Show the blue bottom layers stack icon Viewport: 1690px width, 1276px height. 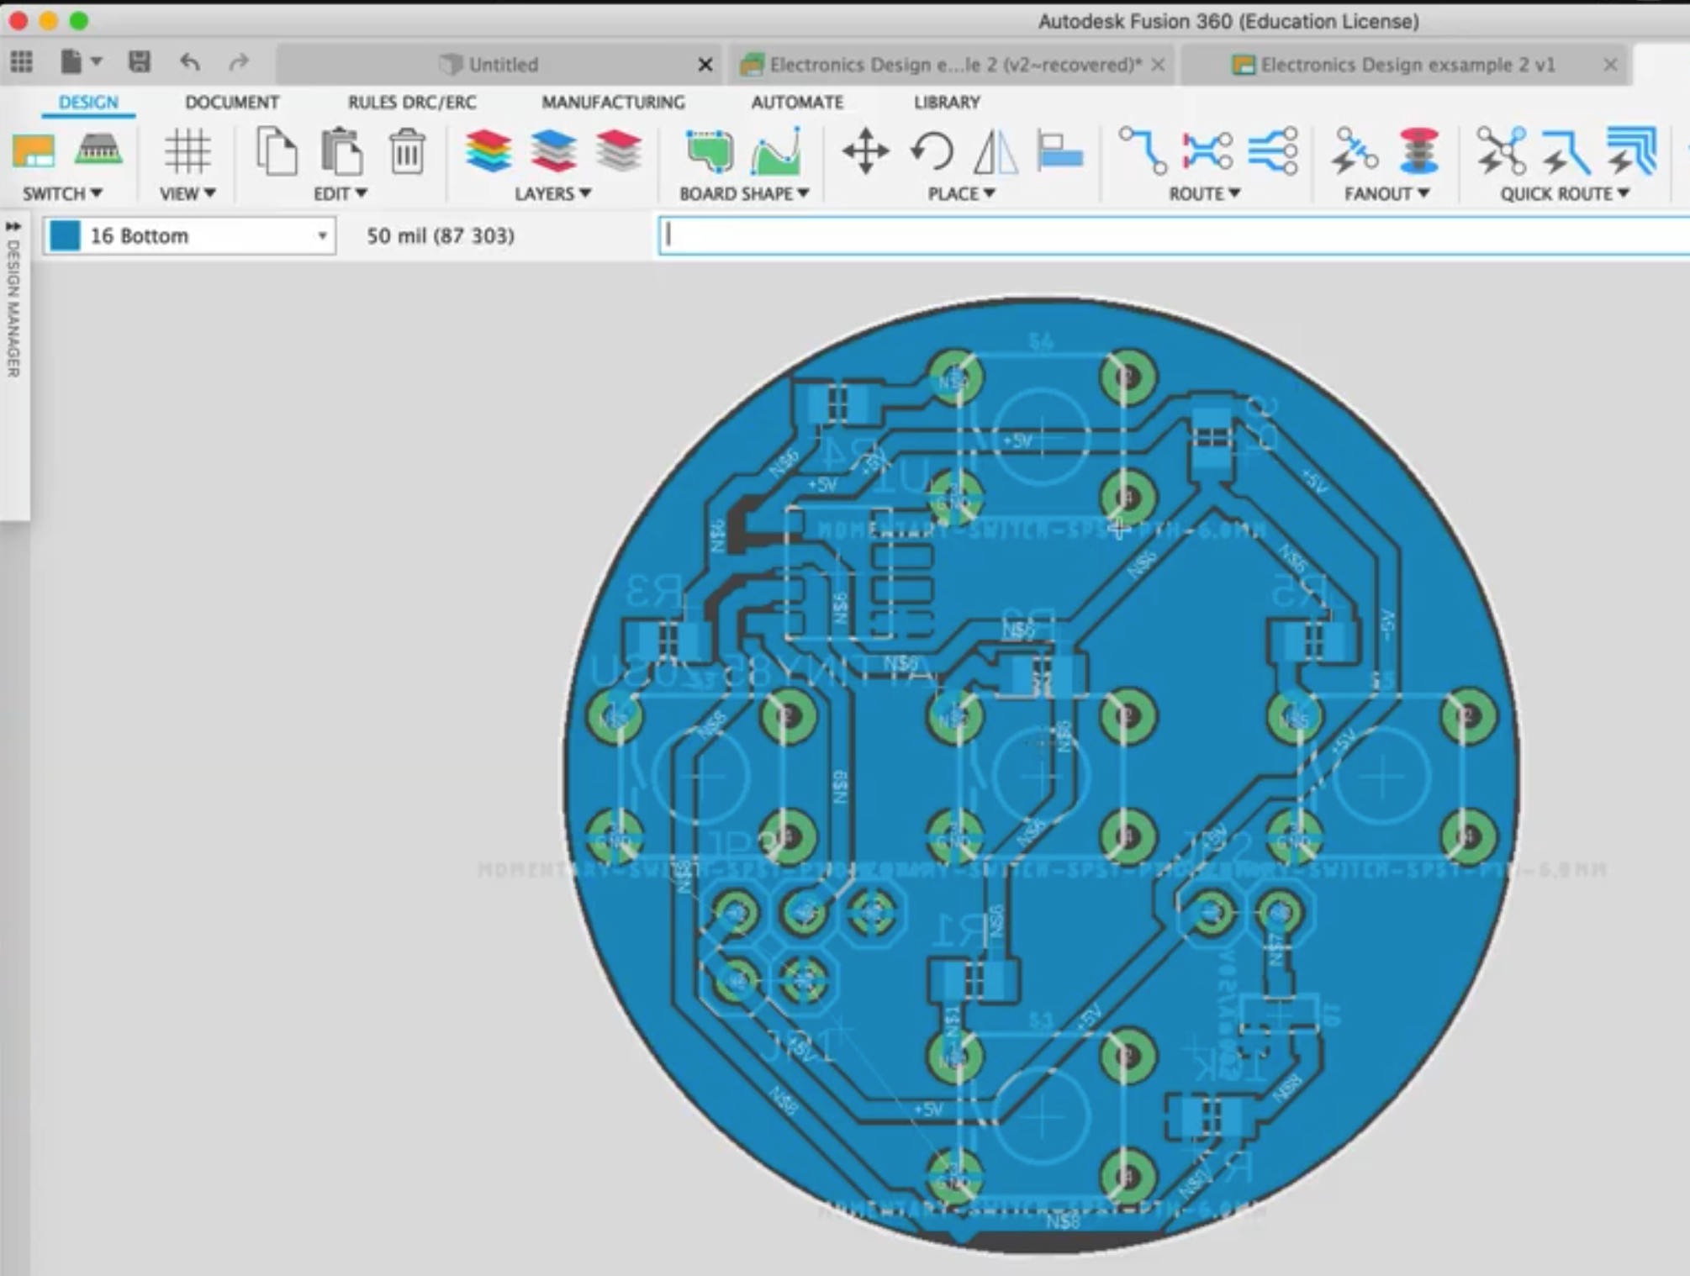[553, 151]
